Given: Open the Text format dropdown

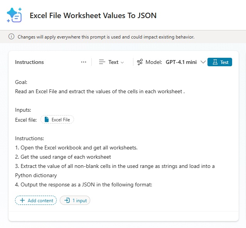Looking at the screenshot, I should click(112, 62).
